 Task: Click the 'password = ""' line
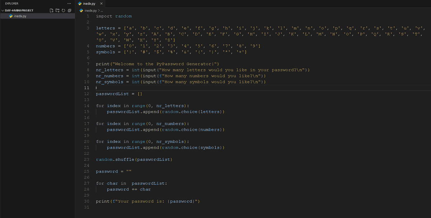[x=114, y=171]
